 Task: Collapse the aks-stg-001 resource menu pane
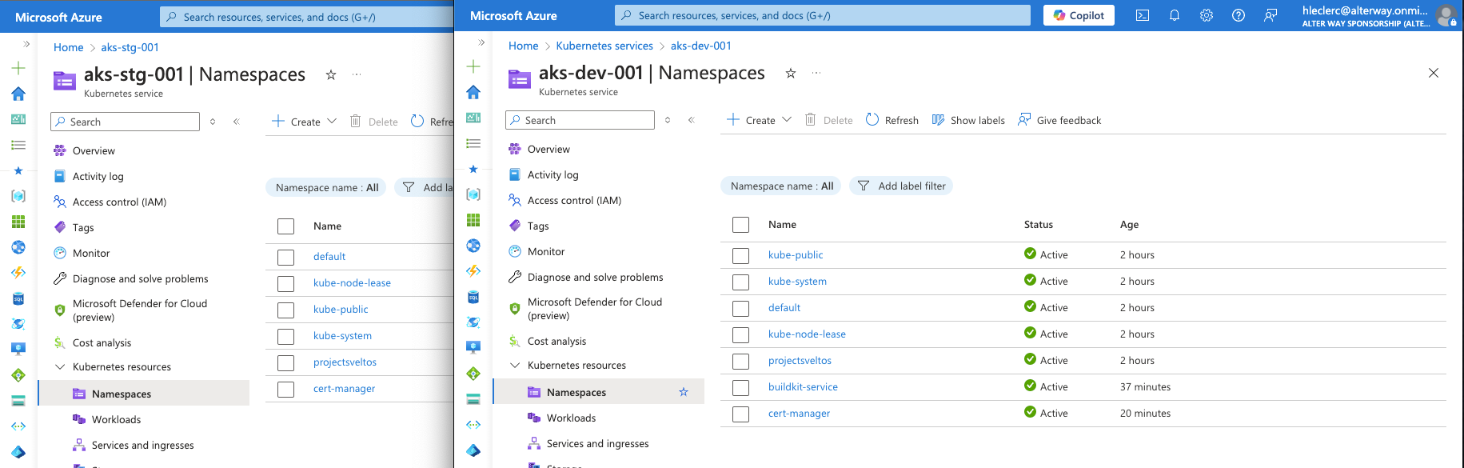[x=237, y=122]
